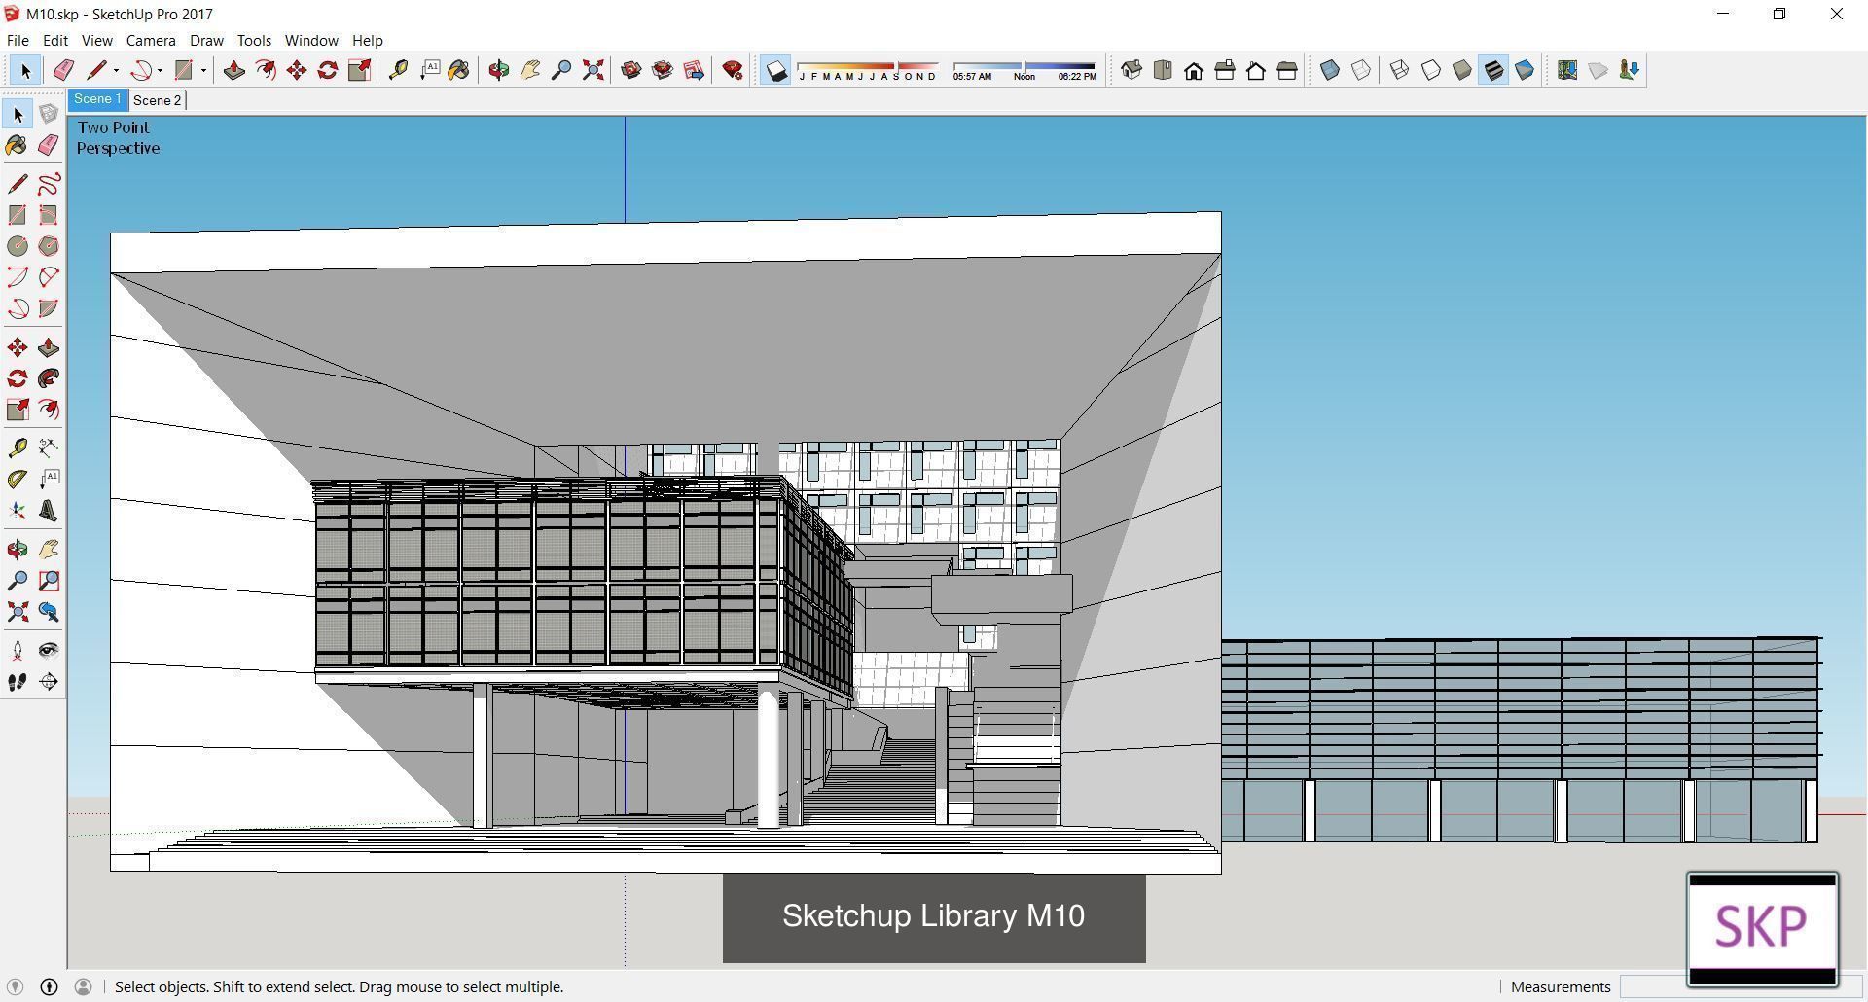Image resolution: width=1868 pixels, height=1002 pixels.
Task: Choose the Protractor tool
Action: pos(18,479)
